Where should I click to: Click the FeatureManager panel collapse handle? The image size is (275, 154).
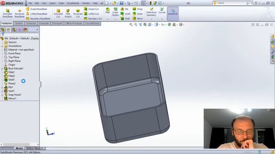point(40,84)
